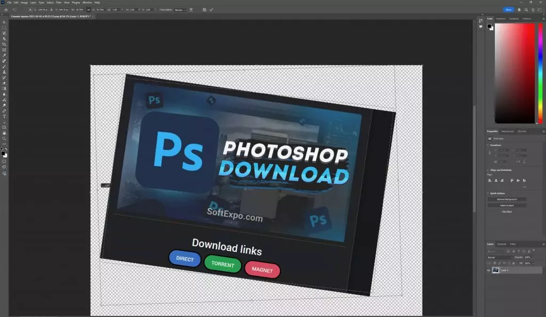
Task: Switch to the Adjustments tab
Action: (x=508, y=132)
